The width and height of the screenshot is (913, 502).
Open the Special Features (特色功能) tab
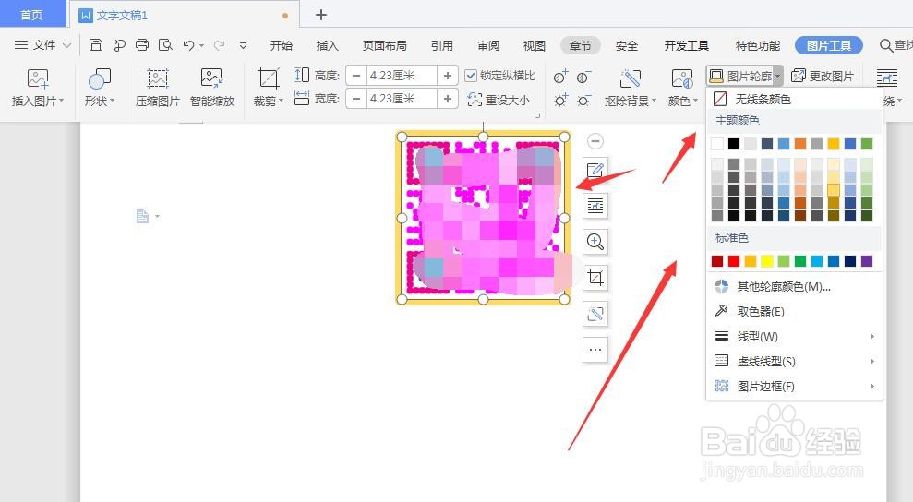(758, 45)
